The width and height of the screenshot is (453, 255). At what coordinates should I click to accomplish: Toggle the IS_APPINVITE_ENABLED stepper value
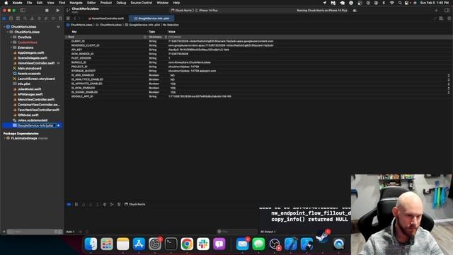(x=449, y=84)
